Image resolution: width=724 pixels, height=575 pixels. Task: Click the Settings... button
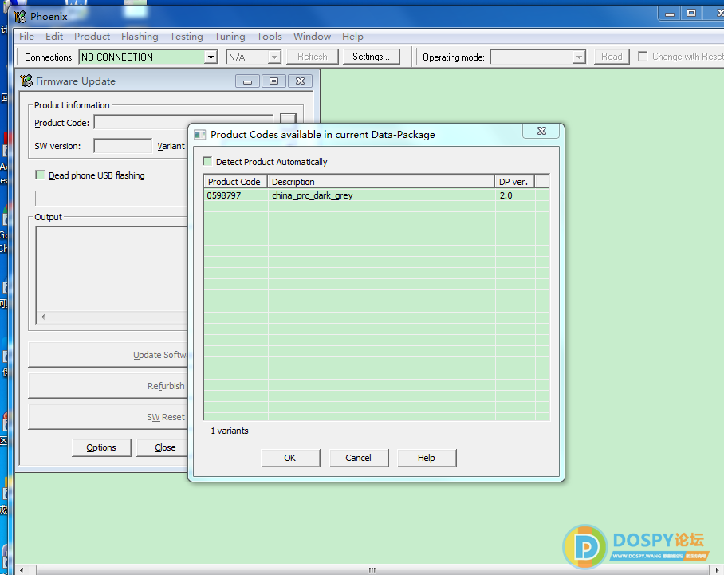(372, 57)
